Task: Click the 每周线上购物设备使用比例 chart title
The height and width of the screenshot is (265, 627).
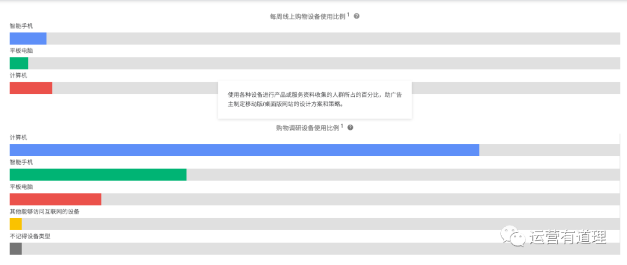Action: point(308,16)
